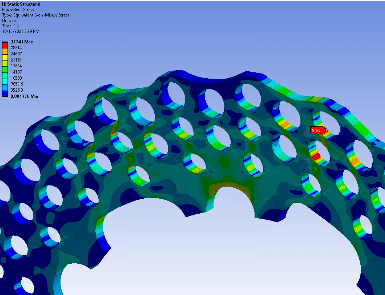Click the pure green legend color band

click(5, 69)
